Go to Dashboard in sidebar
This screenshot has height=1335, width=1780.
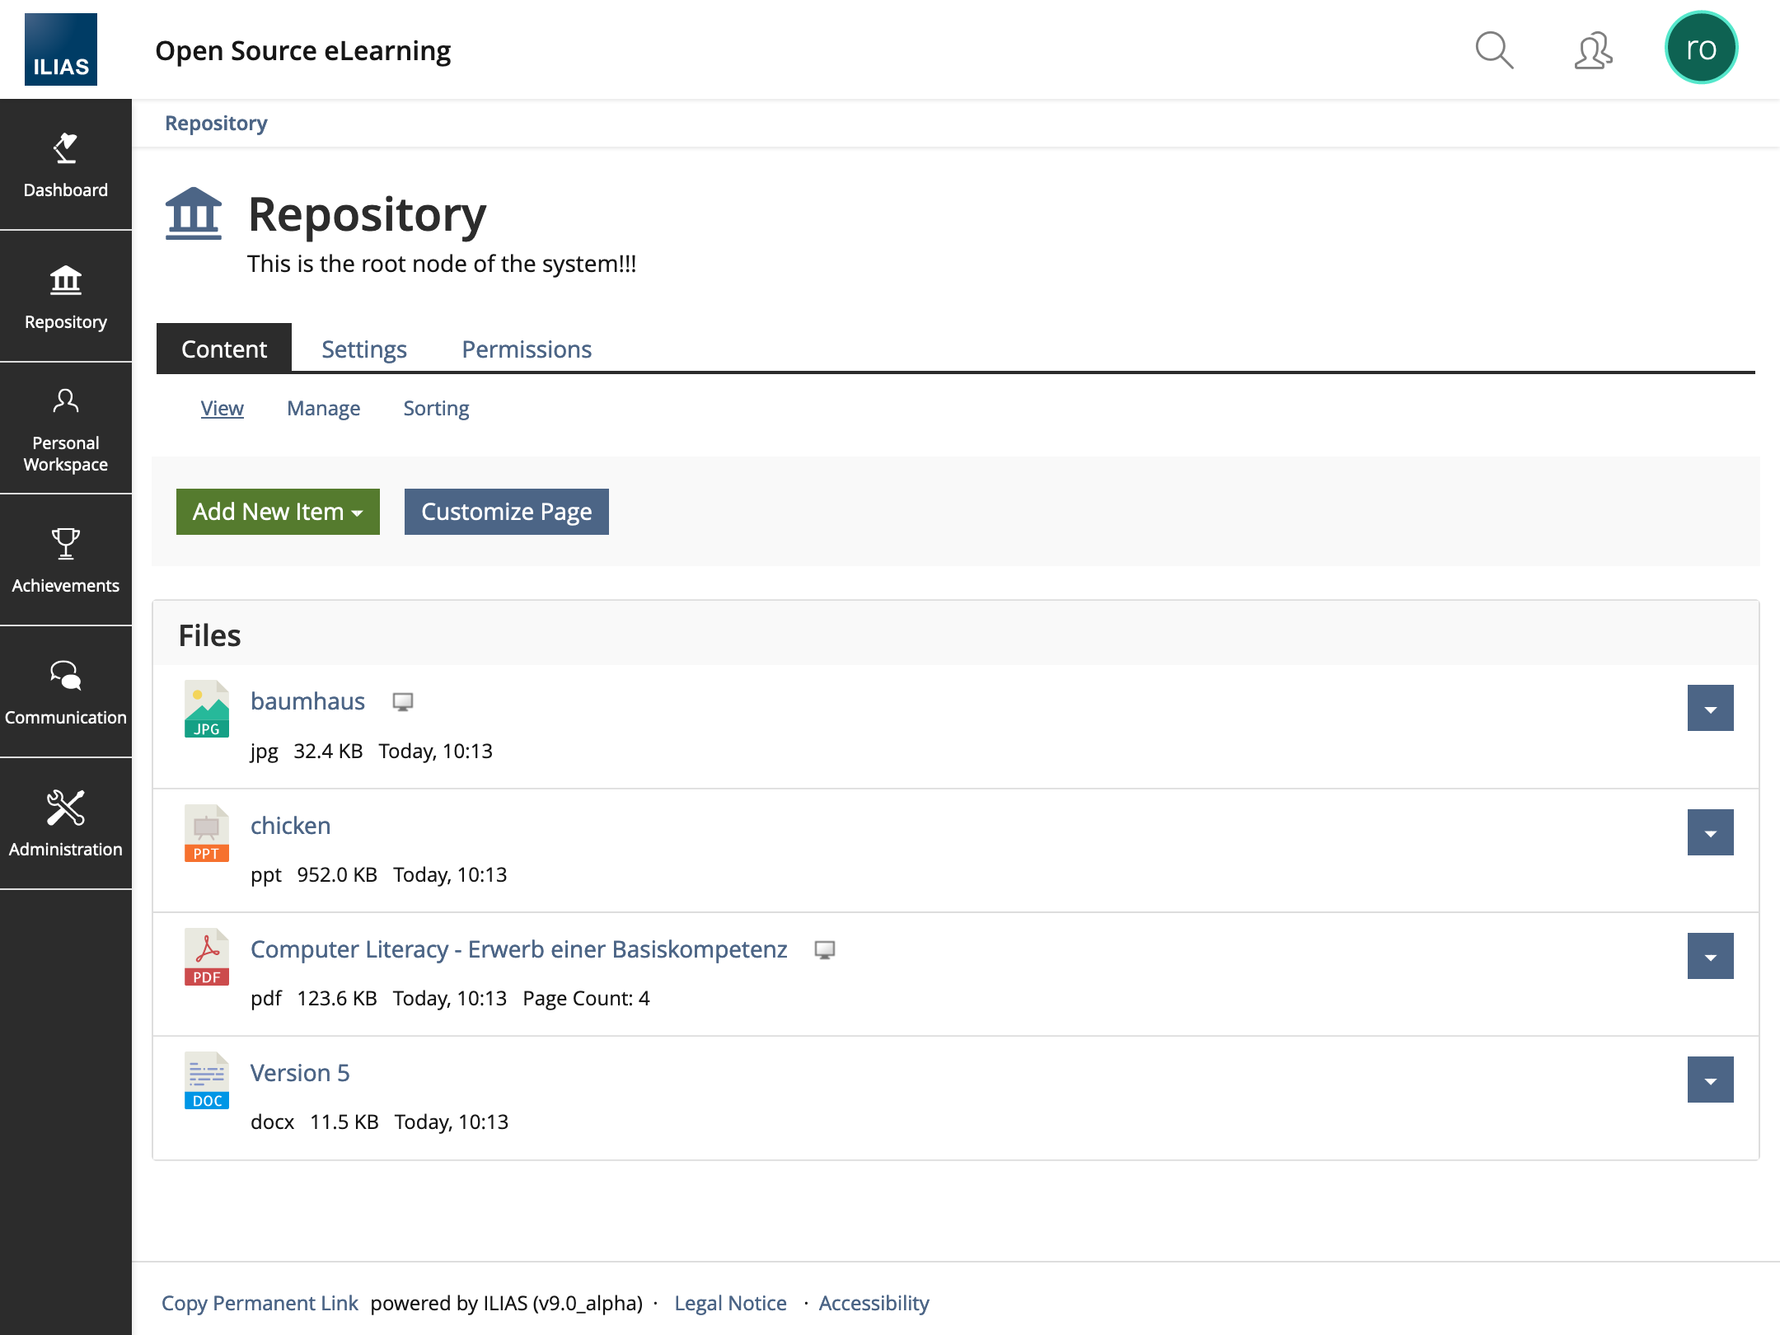[65, 165]
